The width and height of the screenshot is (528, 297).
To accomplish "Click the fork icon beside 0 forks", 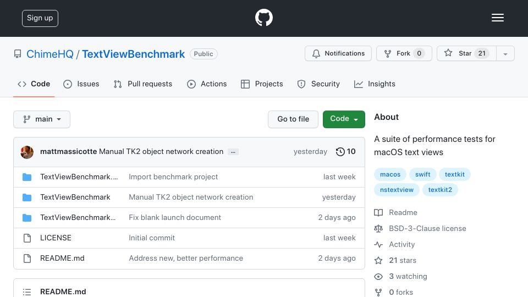I will pos(378,292).
